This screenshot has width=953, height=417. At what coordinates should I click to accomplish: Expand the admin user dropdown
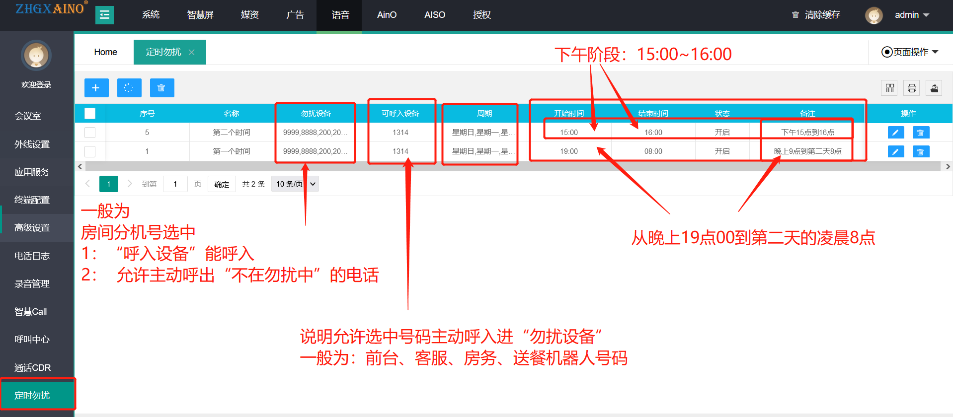point(911,15)
